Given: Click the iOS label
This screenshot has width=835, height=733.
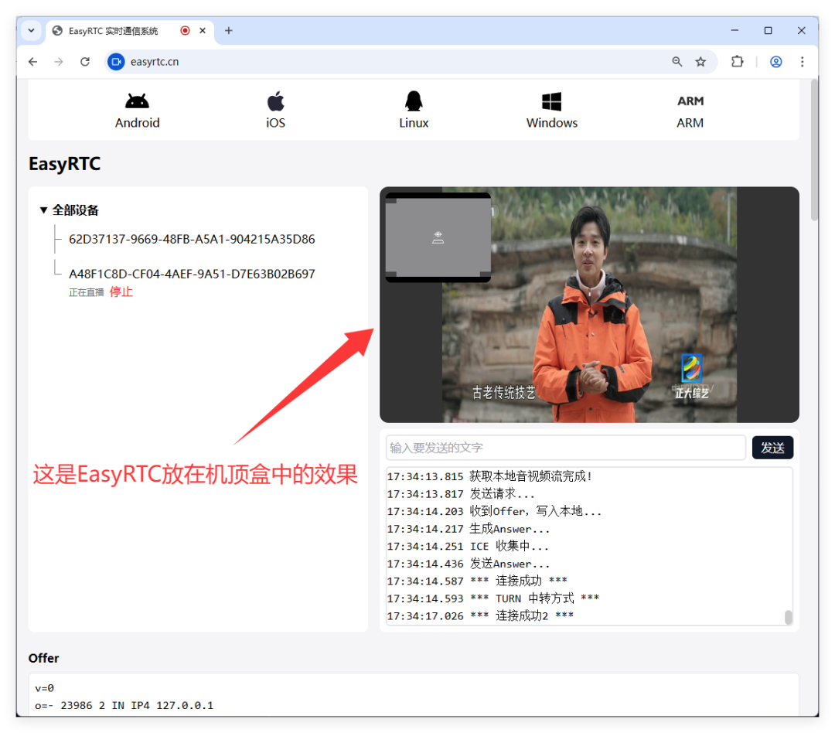Looking at the screenshot, I should coord(275,123).
